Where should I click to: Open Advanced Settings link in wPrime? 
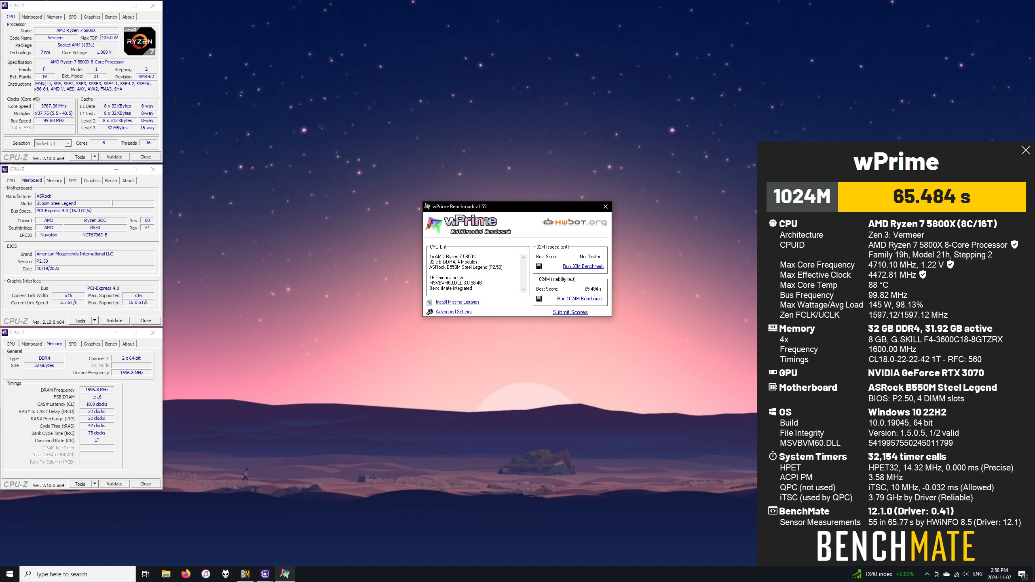pos(454,312)
